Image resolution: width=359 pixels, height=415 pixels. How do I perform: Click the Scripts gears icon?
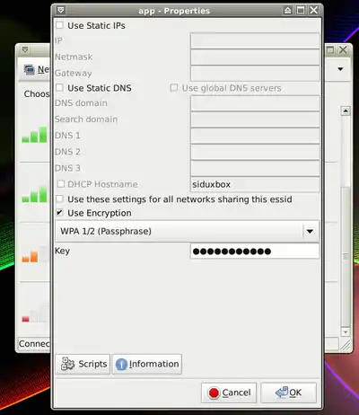click(67, 364)
